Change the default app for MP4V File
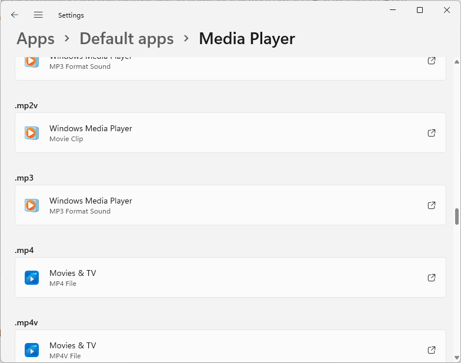461x363 pixels. click(230, 346)
